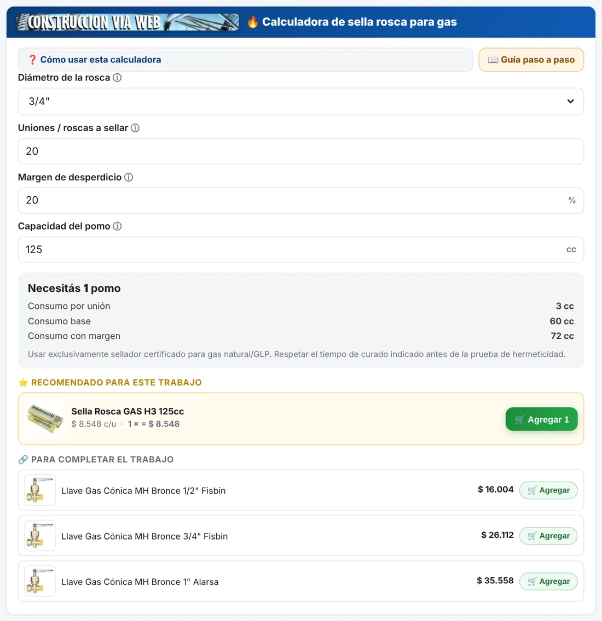This screenshot has height=621, width=602.
Task: Click the Sella Rosca GAS H3 product image
Action: [44, 419]
